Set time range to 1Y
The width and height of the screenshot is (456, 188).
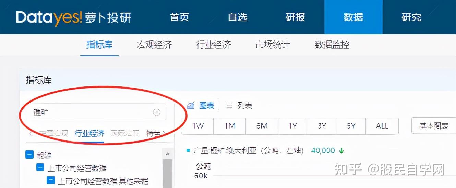[x=292, y=126]
